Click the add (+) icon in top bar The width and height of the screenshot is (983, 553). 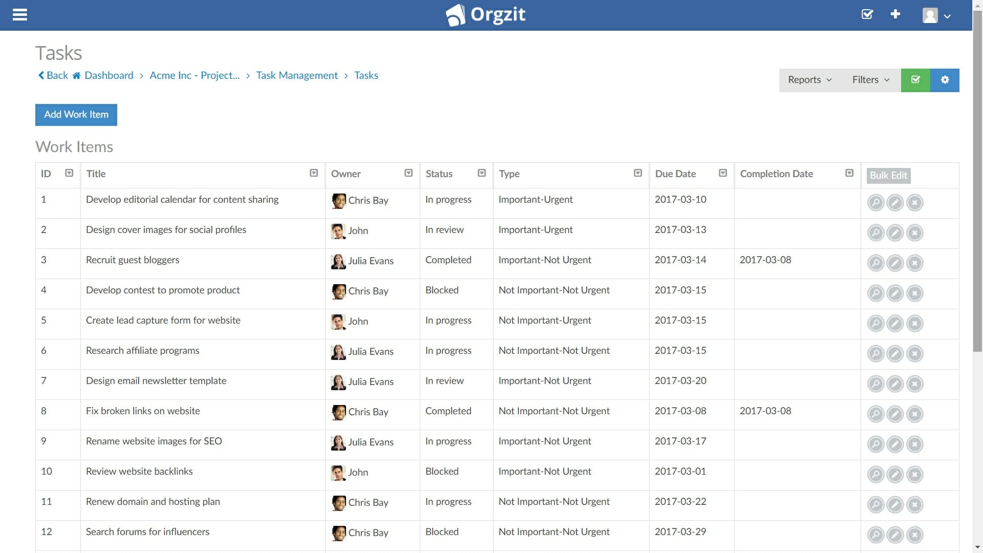tap(895, 14)
